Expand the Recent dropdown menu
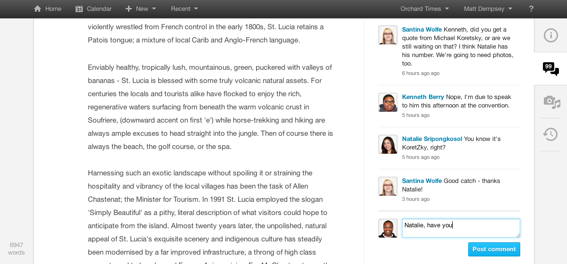Screen dimensions: 567x264 point(184,9)
